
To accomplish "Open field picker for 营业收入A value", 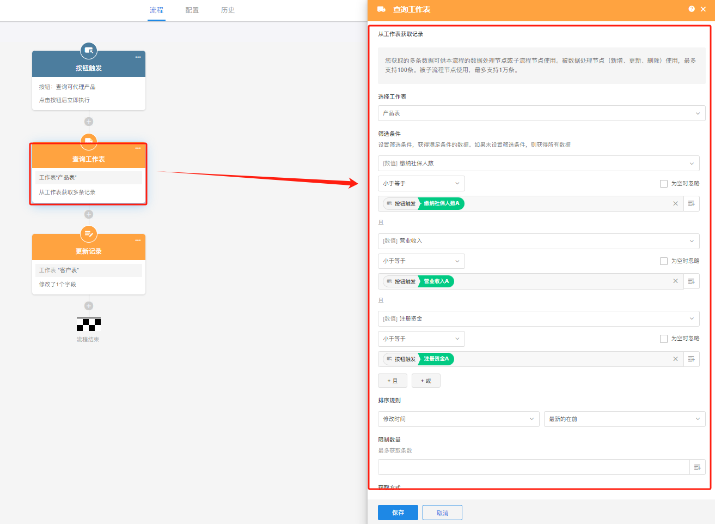I will pos(692,281).
